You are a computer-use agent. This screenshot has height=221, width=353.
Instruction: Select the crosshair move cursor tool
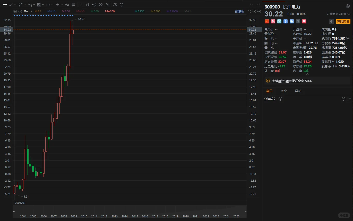pyautogui.click(x=5, y=5)
